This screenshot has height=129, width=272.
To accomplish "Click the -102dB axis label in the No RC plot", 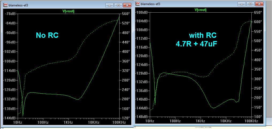I will click(x=10, y=52).
